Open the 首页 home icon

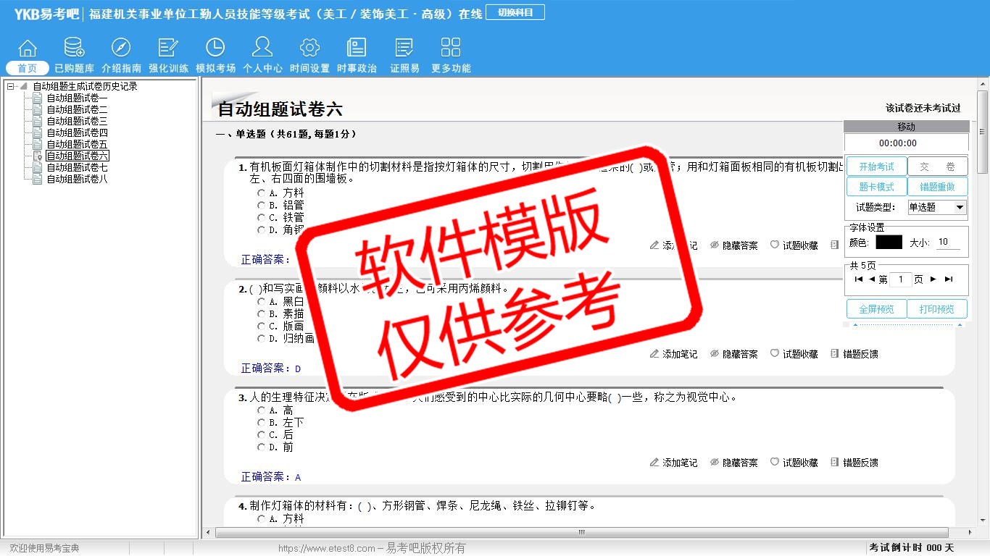[x=28, y=49]
